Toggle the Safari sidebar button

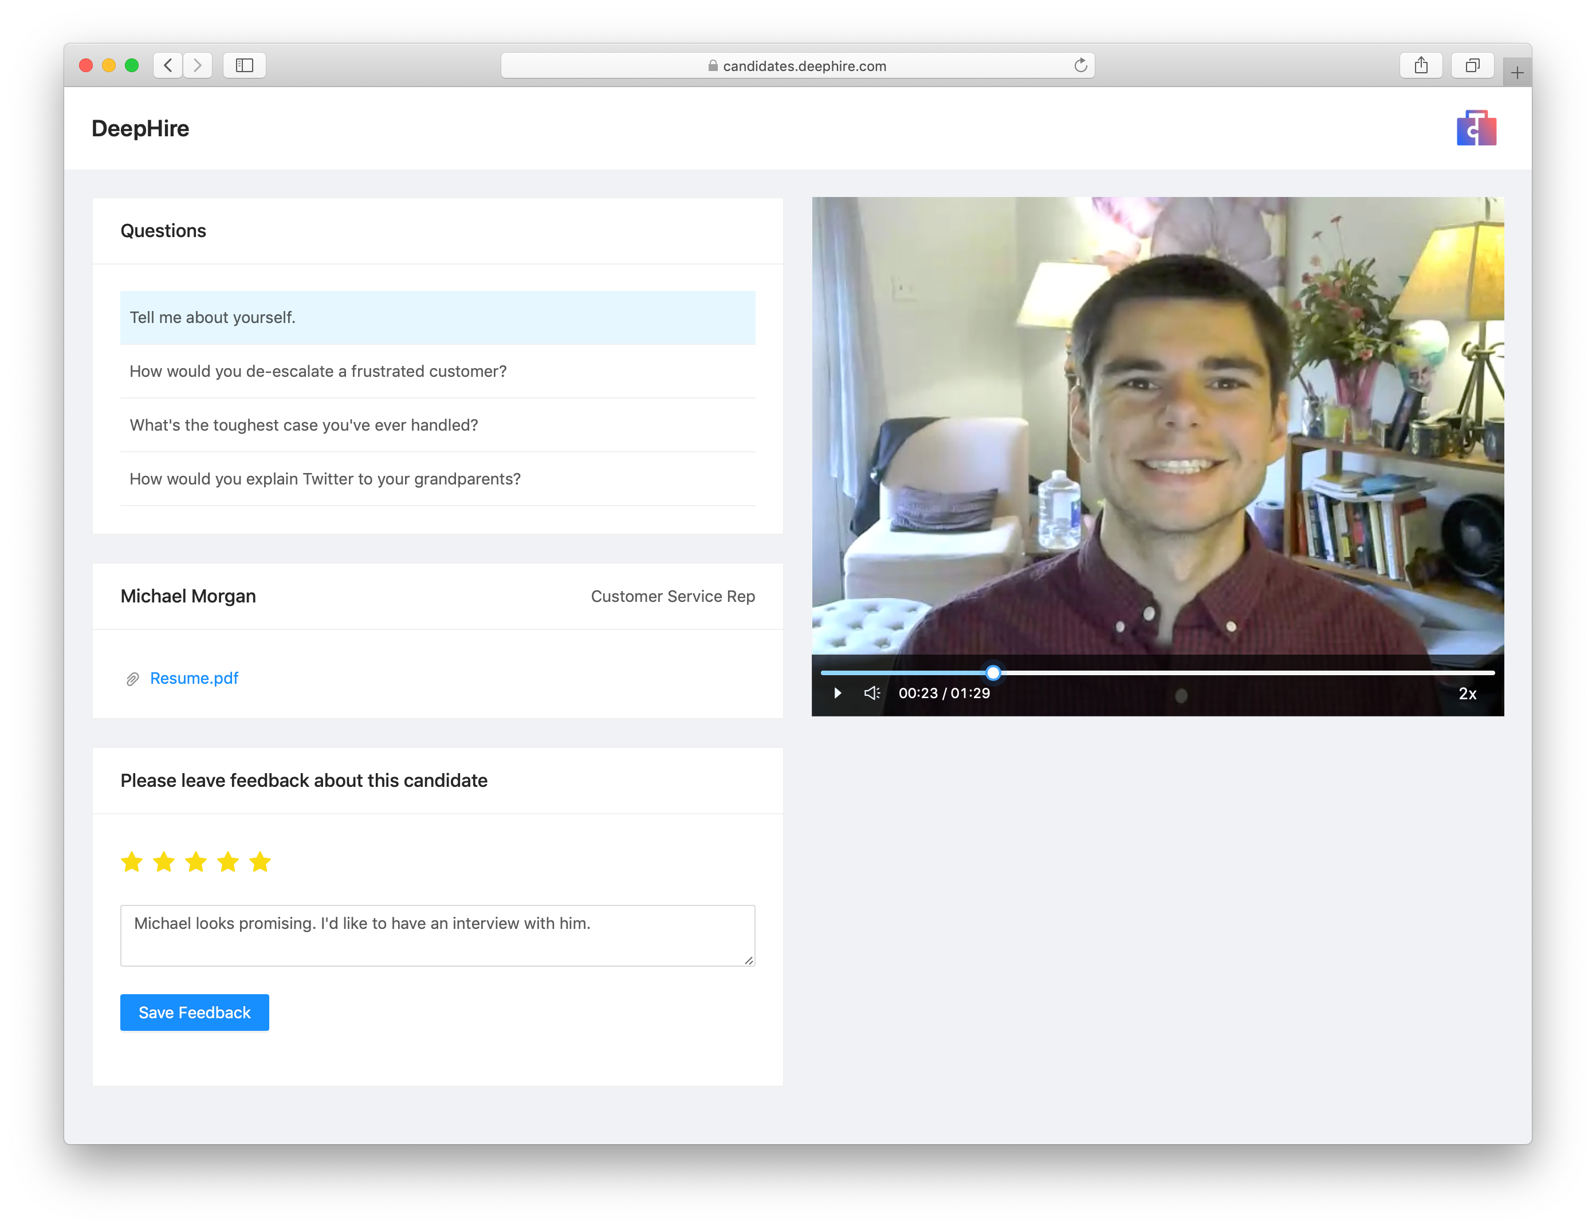(244, 65)
